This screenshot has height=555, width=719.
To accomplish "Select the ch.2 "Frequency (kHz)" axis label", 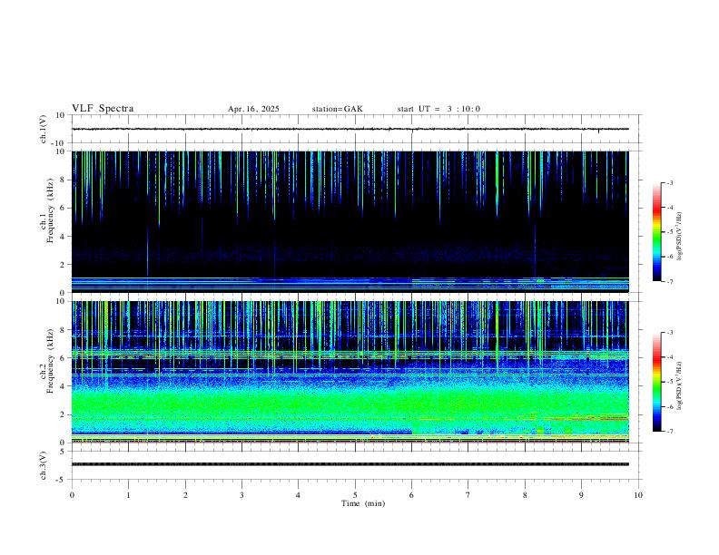I will pyautogui.click(x=51, y=361).
